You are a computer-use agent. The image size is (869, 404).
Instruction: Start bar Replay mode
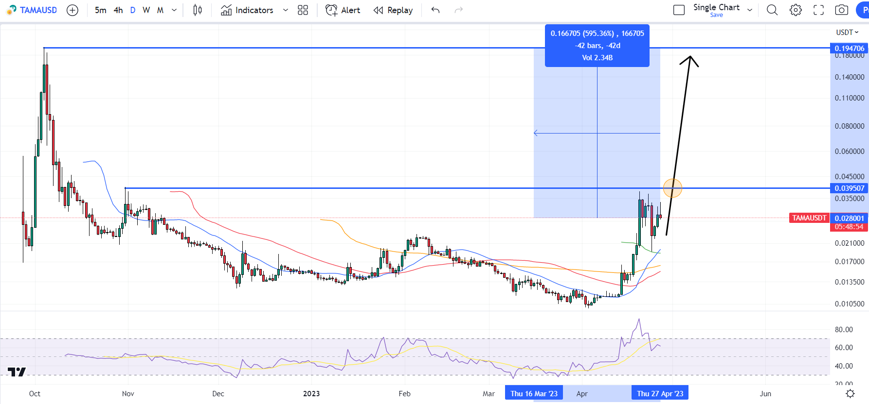(x=393, y=10)
